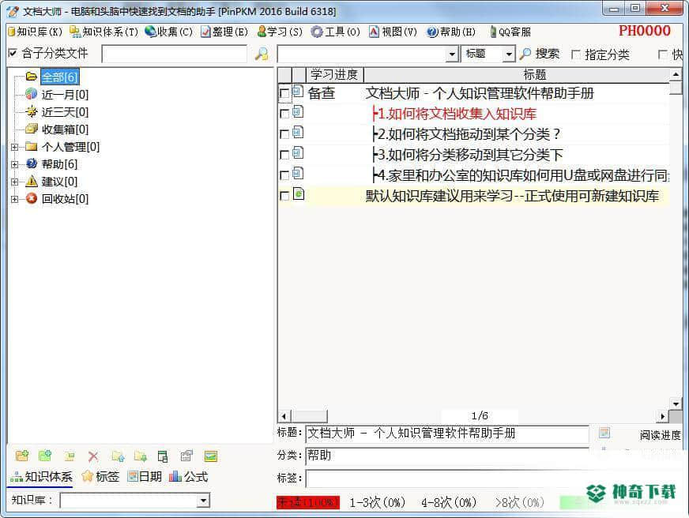Click the window layout icon in tree toolbar
689x518 pixels.
point(163,456)
